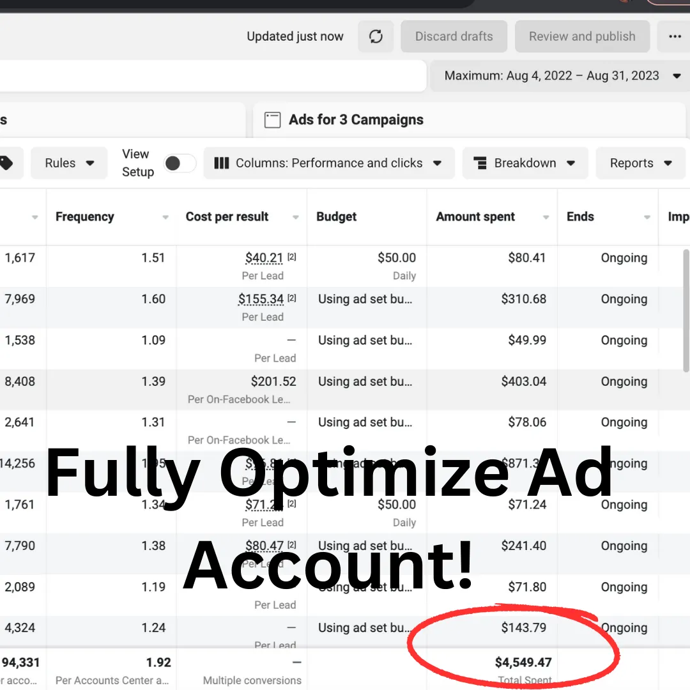
Task: Open the Frequency column sort arrow
Action: [x=165, y=217]
